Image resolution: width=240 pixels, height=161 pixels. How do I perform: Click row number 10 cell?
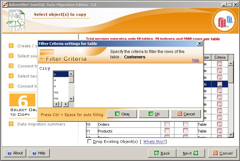click(92, 124)
